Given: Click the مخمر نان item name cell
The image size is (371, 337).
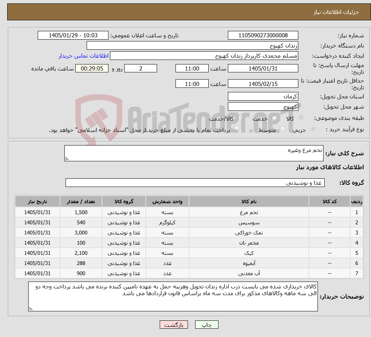Looking at the screenshot, I should tap(249, 243).
